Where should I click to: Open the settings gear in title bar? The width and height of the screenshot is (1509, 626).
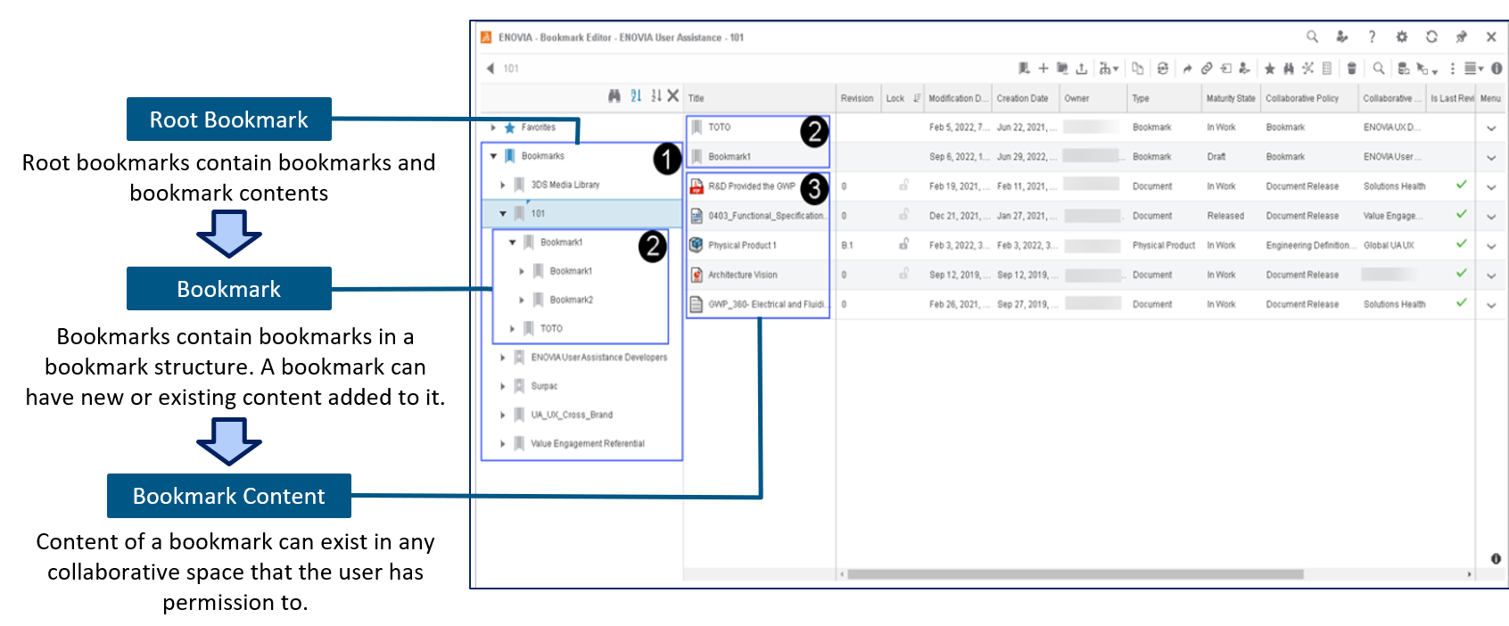1401,37
